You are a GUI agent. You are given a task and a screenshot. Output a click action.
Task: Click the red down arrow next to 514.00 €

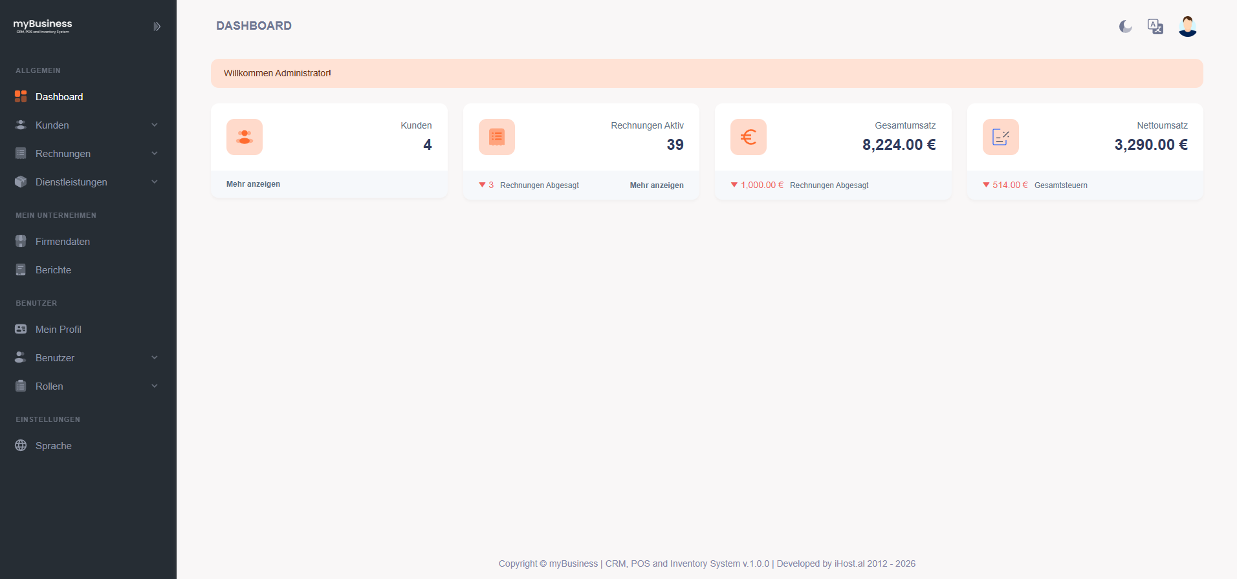pos(986,185)
